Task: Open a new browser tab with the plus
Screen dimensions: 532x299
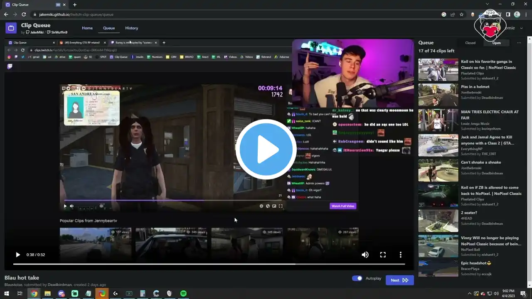Action: click(x=75, y=5)
